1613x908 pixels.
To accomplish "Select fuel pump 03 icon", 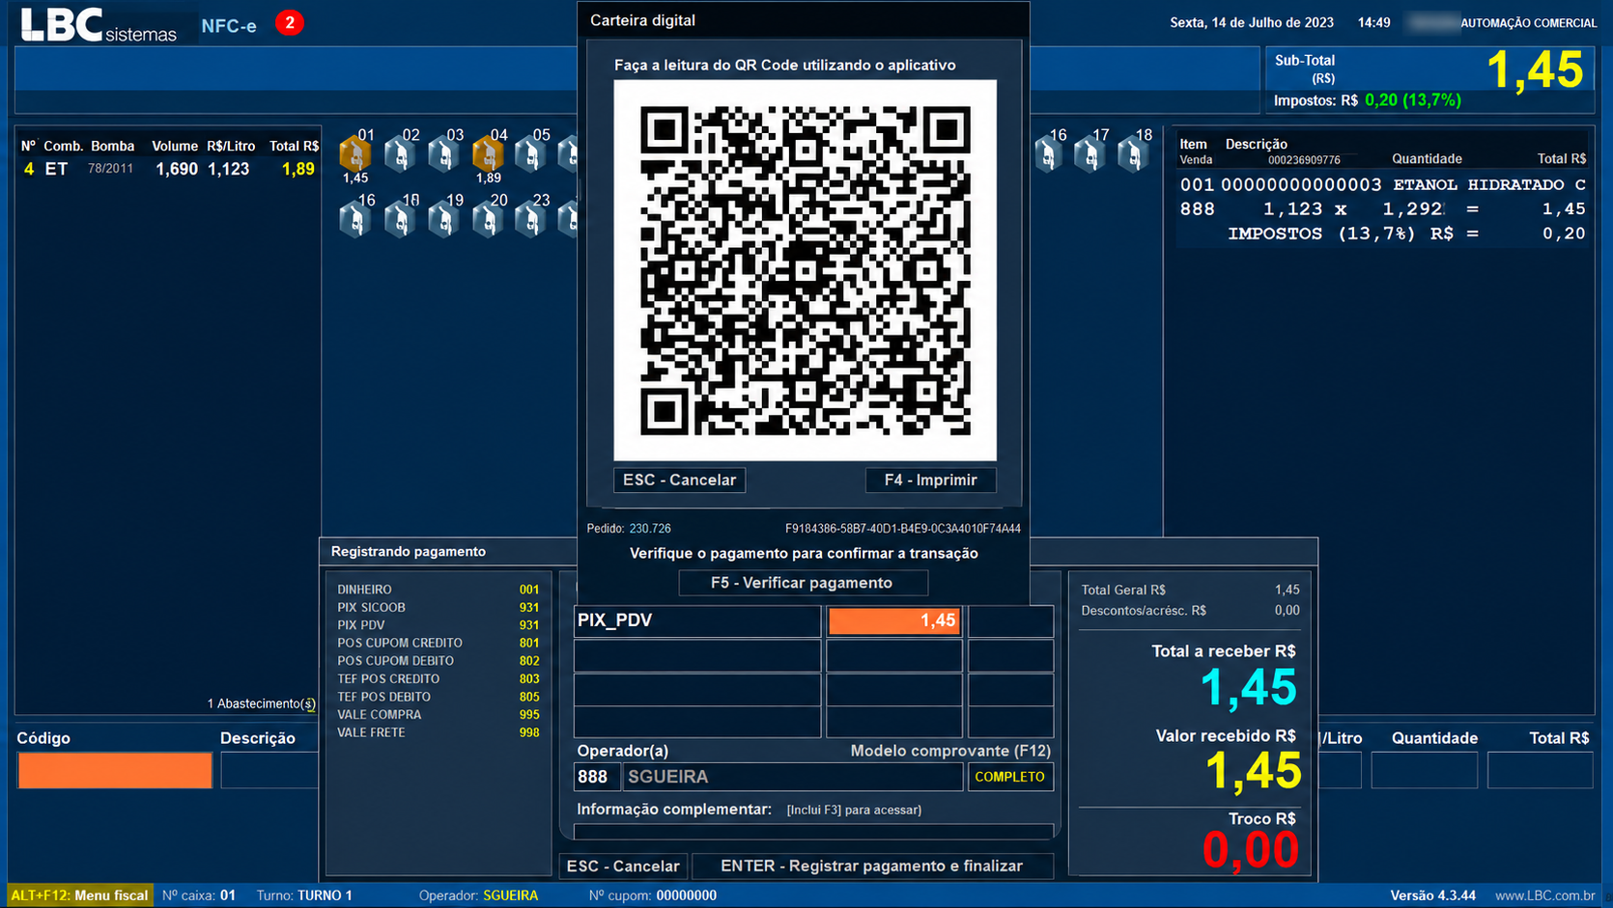I will click(443, 154).
